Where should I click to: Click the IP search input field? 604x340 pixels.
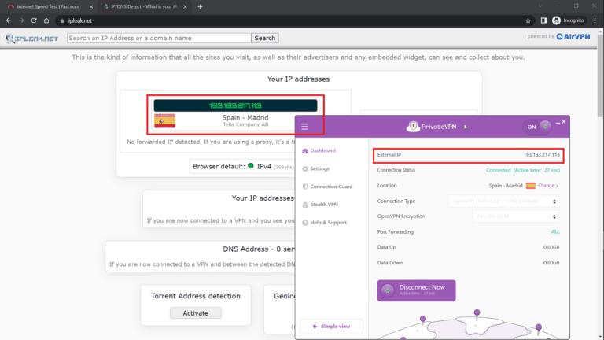pyautogui.click(x=159, y=38)
